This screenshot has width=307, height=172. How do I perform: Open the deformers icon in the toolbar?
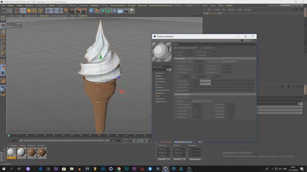pyautogui.click(x=114, y=11)
